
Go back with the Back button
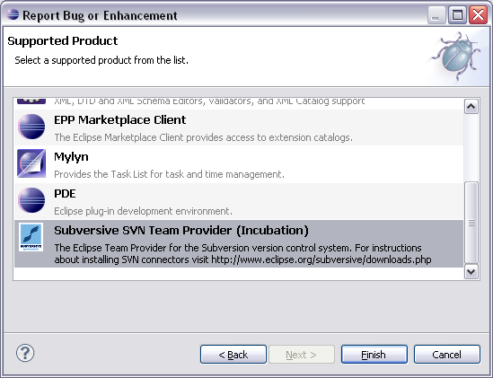pos(233,355)
